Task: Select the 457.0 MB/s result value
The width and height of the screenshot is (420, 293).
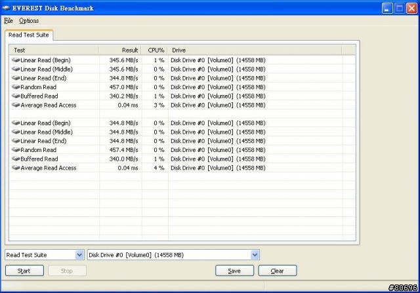Action: pos(124,87)
